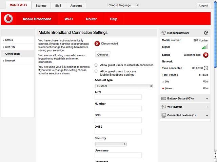The height and width of the screenshot is (162, 217).
Task: Switch to the SMS tab
Action: 58,5
